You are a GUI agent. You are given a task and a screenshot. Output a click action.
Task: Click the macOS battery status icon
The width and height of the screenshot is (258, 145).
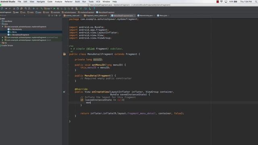point(235,2)
